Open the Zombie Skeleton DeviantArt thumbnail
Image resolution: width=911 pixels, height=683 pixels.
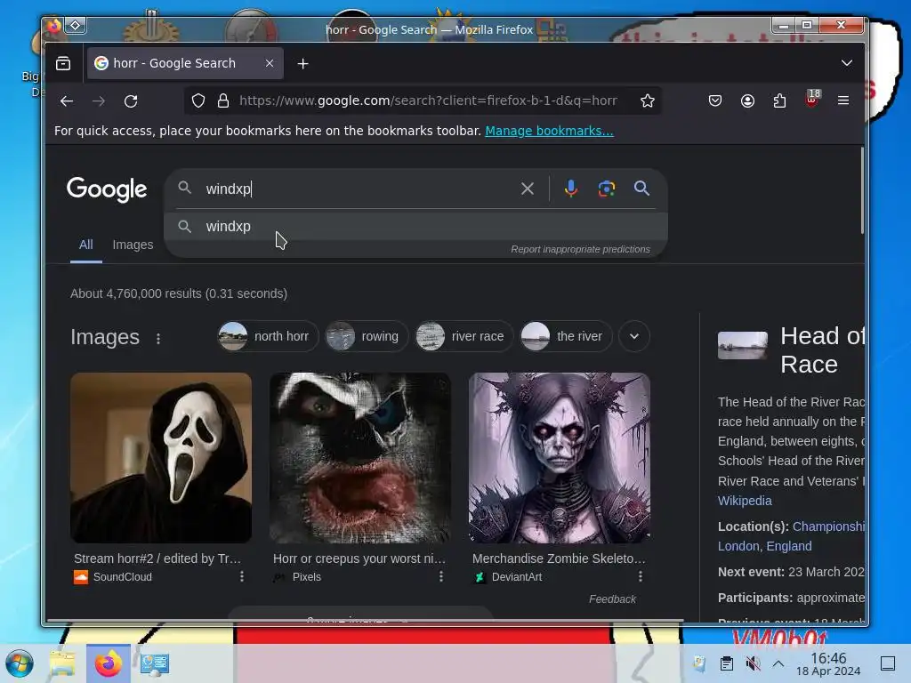tap(560, 458)
